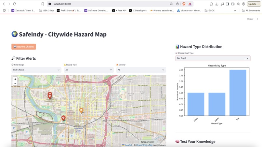Open Zettabolt Talent bookmark
The width and height of the screenshot is (262, 147).
tap(23, 10)
